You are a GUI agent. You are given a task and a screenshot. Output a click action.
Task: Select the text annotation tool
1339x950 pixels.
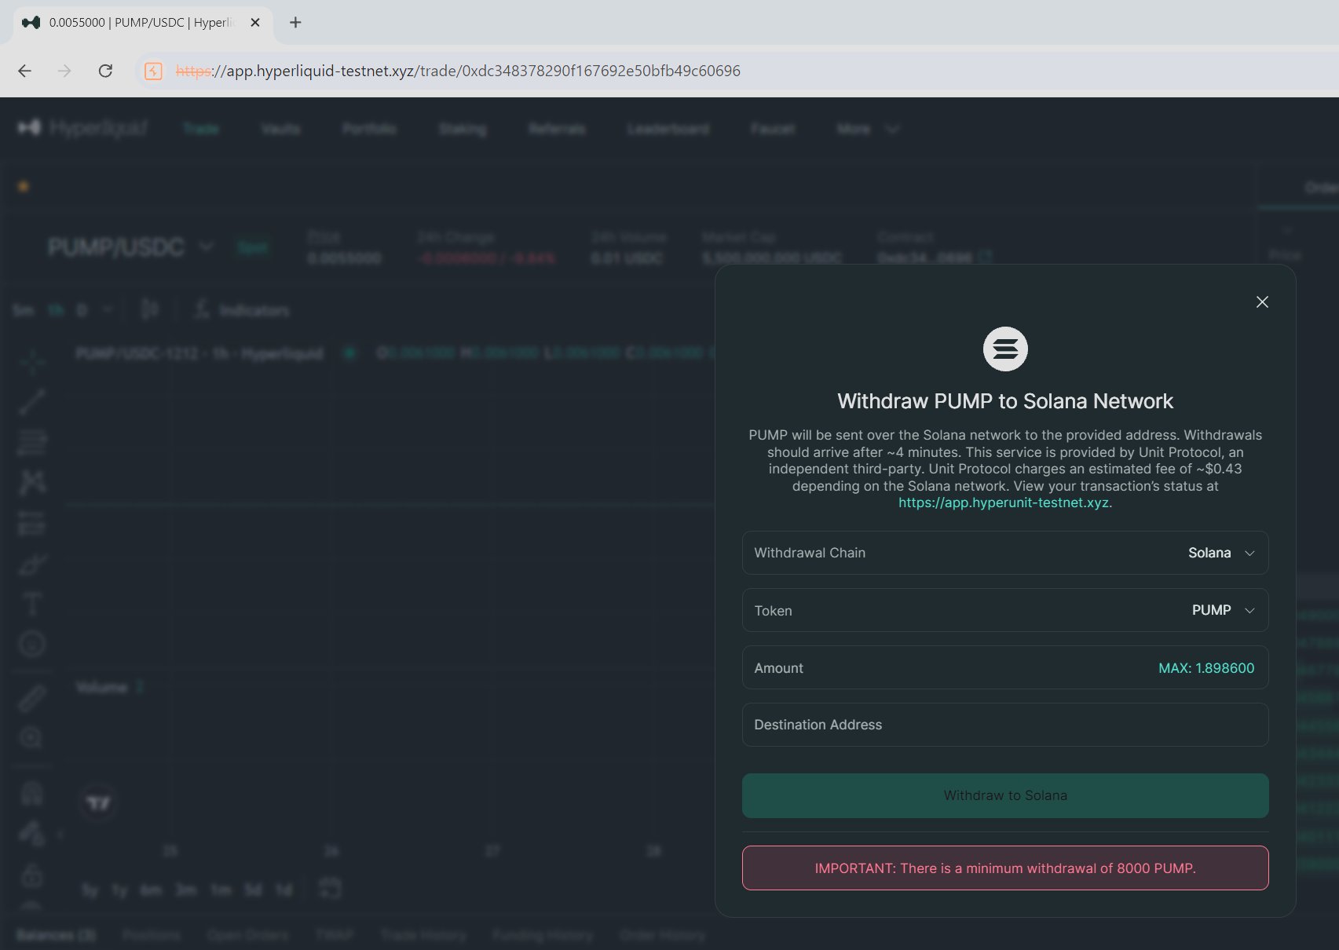pyautogui.click(x=32, y=604)
